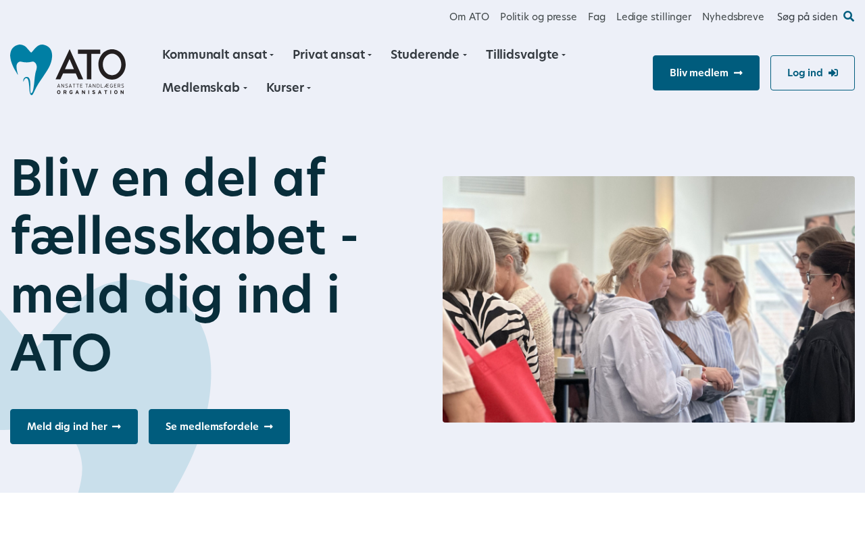The width and height of the screenshot is (865, 540).
Task: Expand the Medlemskab menu
Action: 204,87
